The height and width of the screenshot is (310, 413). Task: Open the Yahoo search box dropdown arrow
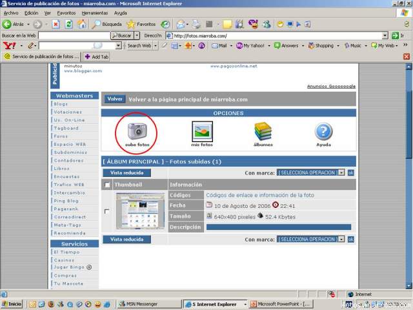[118, 46]
